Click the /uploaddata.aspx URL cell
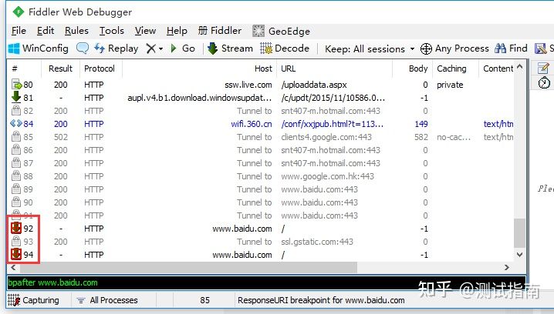 coord(314,85)
